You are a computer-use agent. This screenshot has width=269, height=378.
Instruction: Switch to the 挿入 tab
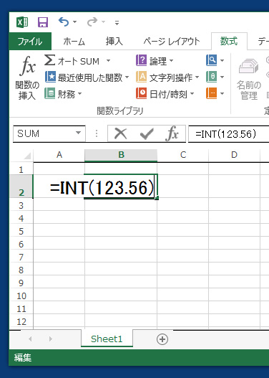click(114, 41)
